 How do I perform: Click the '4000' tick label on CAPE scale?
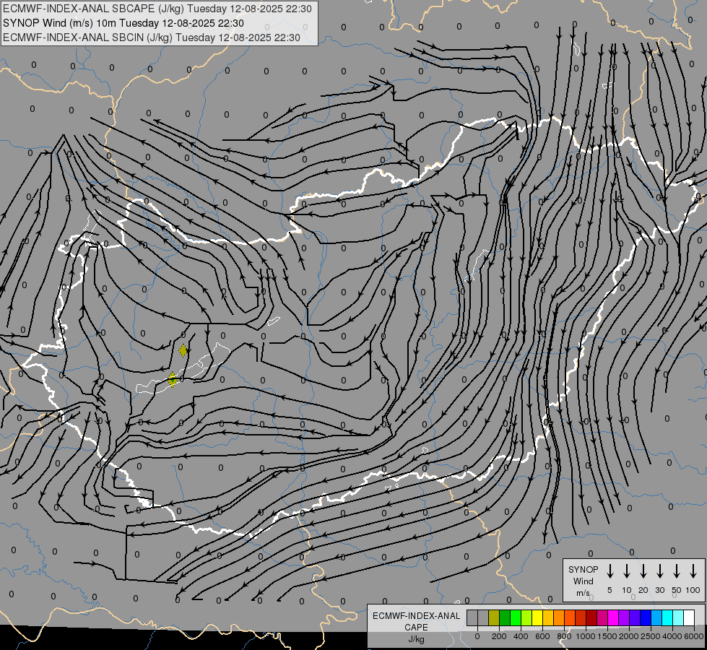pos(672,636)
